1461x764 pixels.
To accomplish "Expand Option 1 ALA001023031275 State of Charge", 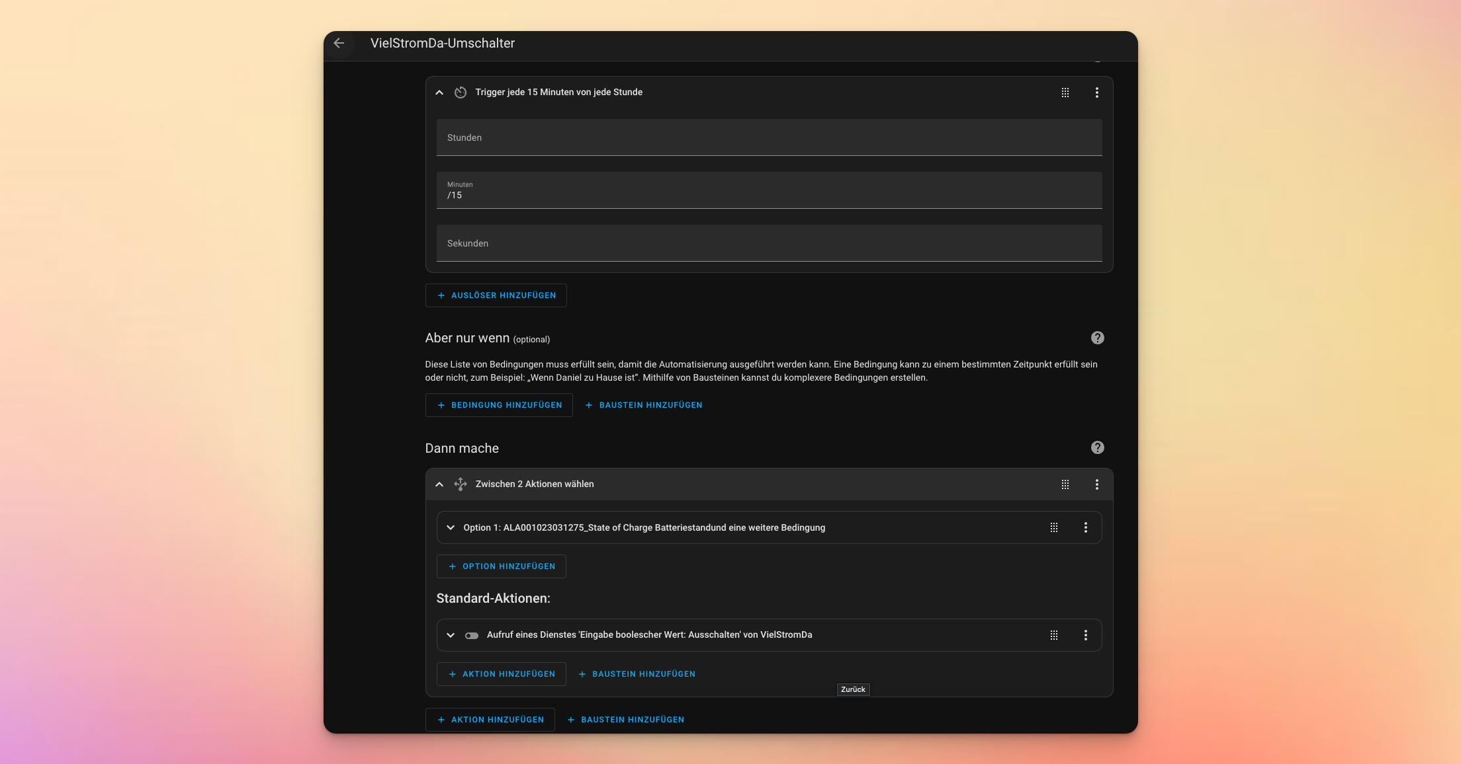I will point(451,527).
